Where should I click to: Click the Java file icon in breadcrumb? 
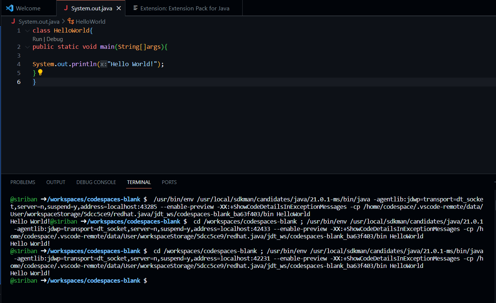(13, 21)
